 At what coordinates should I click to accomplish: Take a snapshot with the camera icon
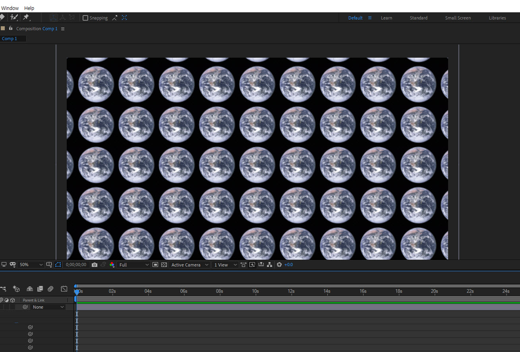(x=94, y=264)
